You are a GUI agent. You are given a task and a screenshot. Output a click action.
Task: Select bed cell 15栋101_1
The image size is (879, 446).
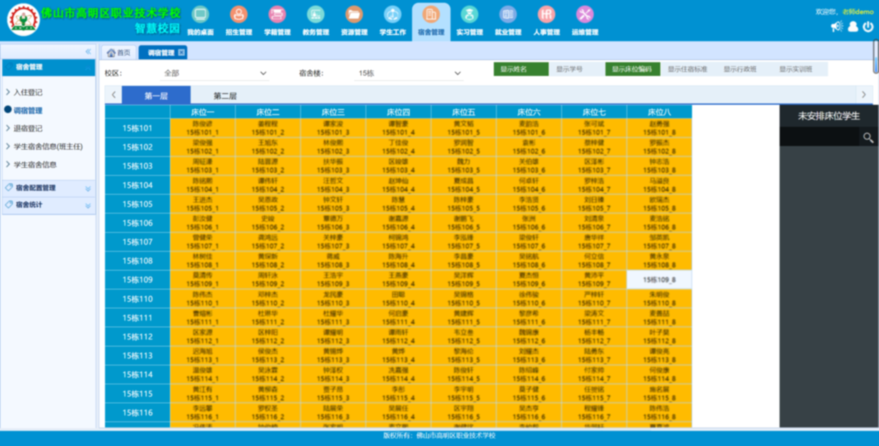coord(203,128)
